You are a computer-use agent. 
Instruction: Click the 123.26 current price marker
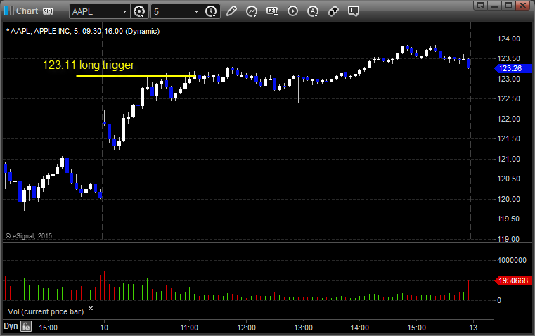tap(513, 68)
